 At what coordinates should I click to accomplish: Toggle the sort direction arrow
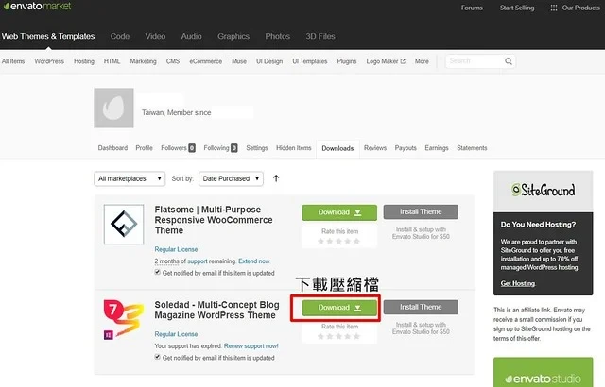[x=276, y=178]
